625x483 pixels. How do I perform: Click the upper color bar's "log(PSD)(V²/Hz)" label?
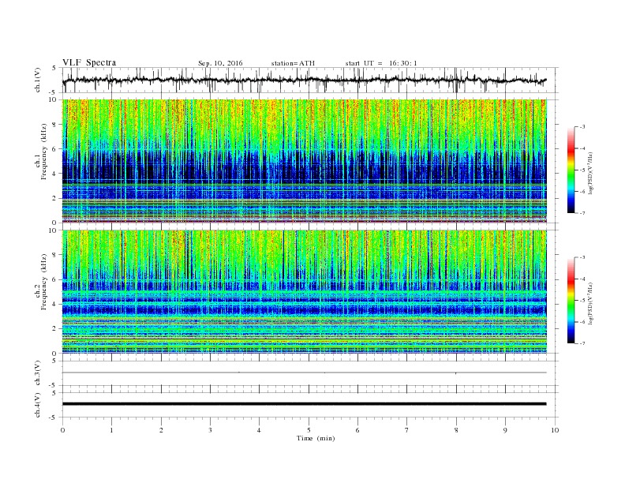591,173
